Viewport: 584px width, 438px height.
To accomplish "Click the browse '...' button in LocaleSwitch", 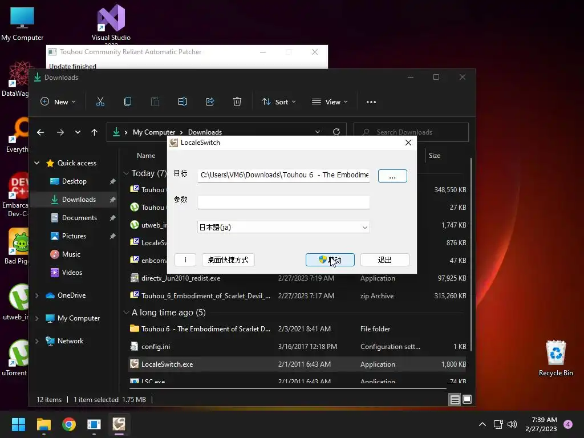I will (x=392, y=176).
